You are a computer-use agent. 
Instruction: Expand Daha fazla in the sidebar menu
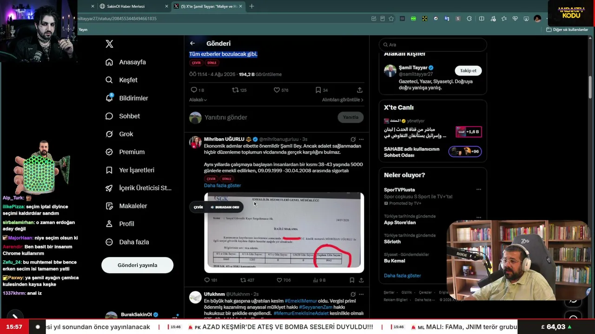pyautogui.click(x=127, y=242)
